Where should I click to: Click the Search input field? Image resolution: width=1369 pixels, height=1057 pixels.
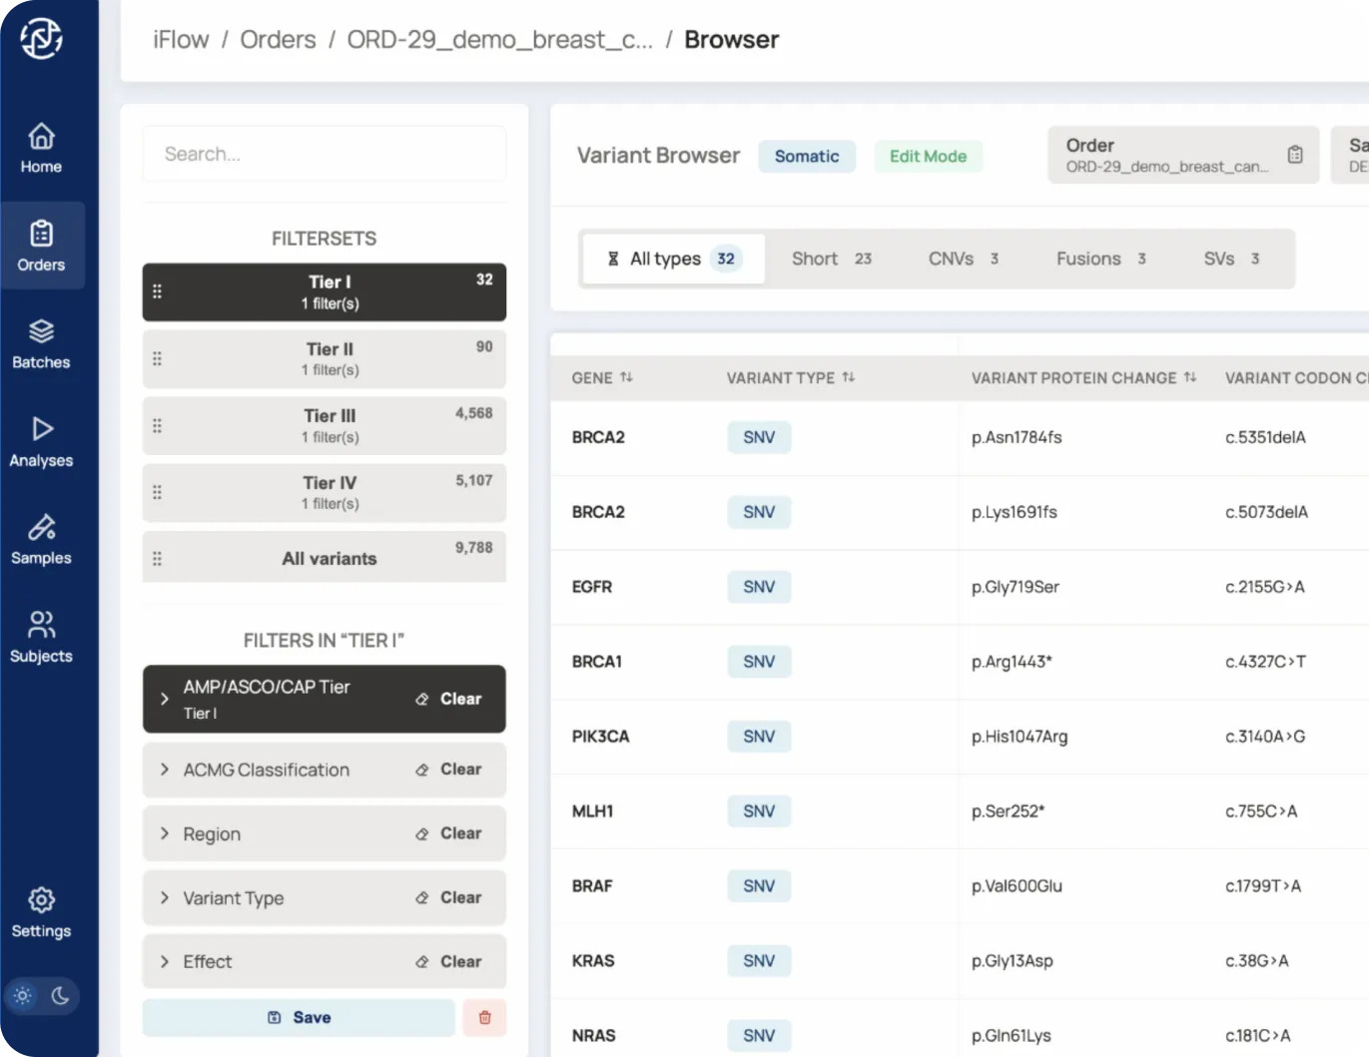tap(325, 154)
